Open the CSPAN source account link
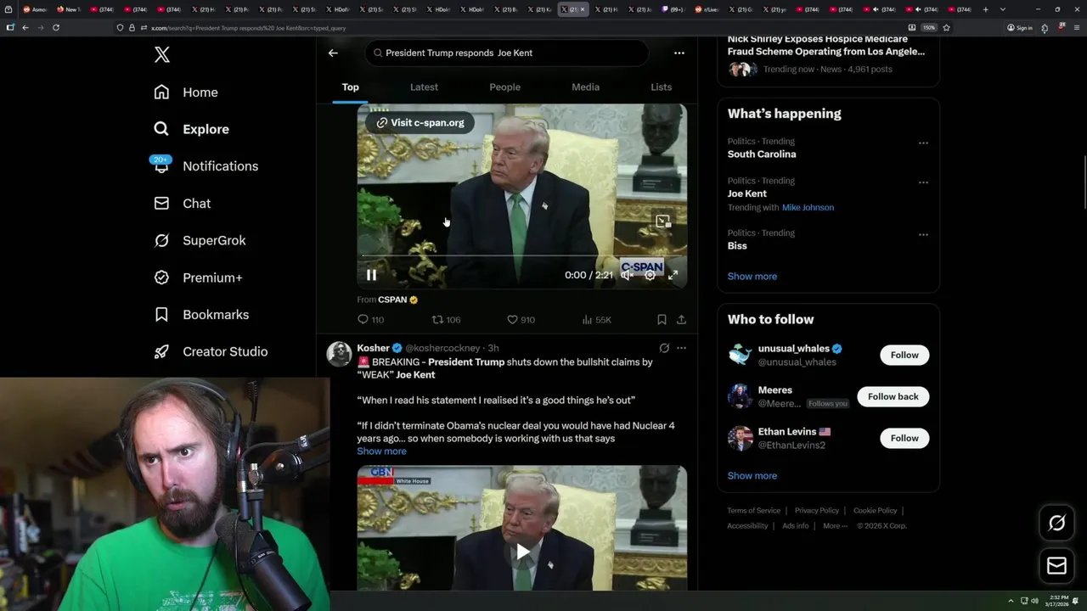Screen dimensions: 1087x611 coord(397,300)
